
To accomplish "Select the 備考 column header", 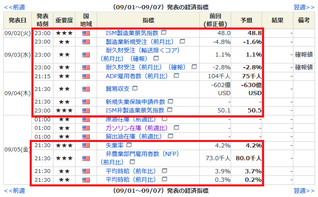I will click(x=304, y=20).
